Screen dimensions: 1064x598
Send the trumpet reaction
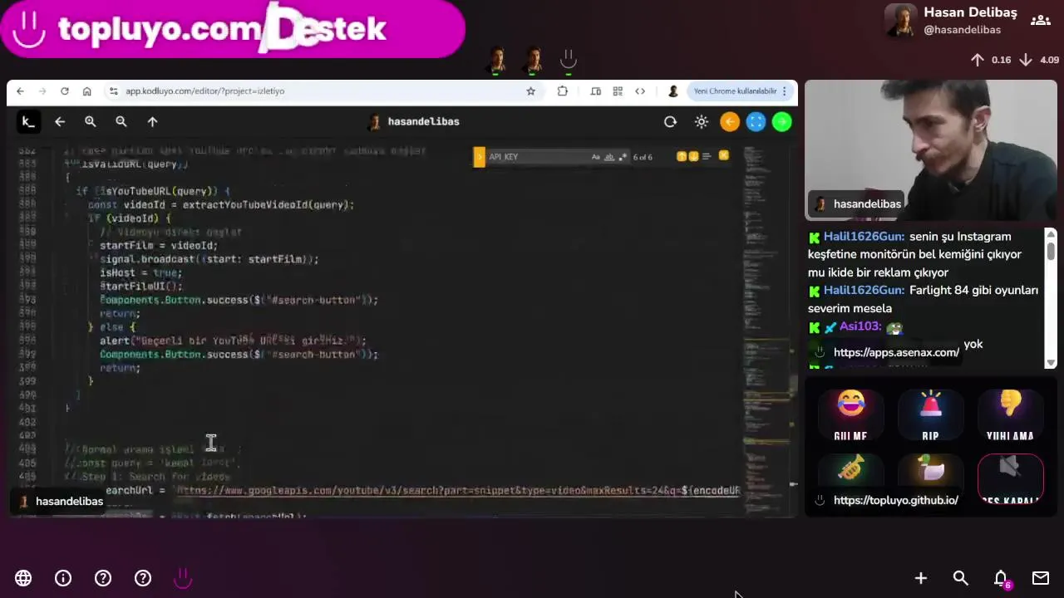coord(850,472)
